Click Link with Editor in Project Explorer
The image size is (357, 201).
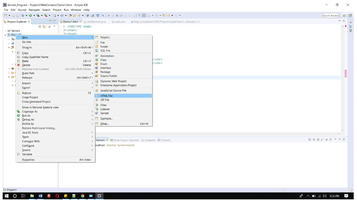(44, 27)
